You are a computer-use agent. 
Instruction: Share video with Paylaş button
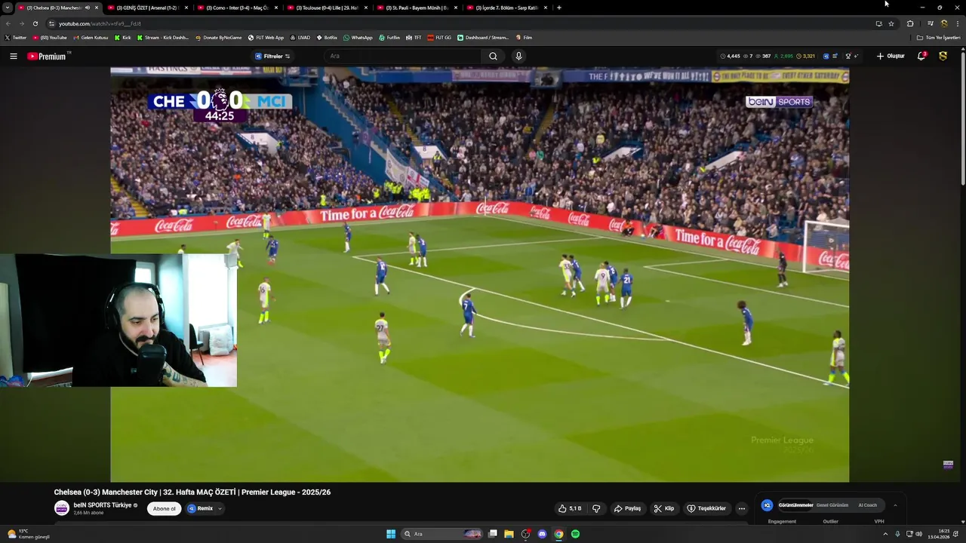pos(627,508)
